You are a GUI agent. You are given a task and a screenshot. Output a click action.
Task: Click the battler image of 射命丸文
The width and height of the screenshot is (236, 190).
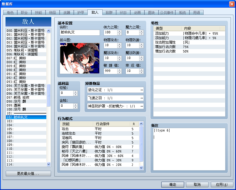pos(80,58)
